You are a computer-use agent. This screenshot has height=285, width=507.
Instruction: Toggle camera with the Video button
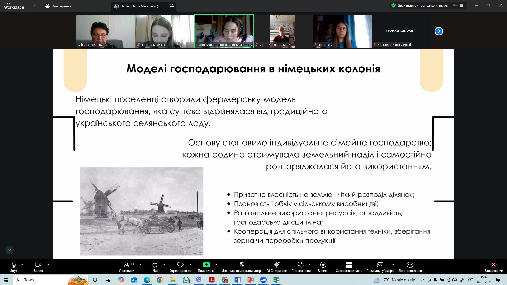(38, 265)
